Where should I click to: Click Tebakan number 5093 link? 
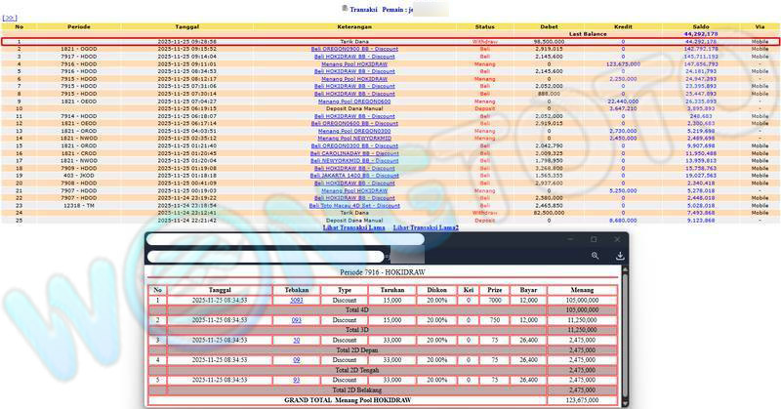pos(297,301)
